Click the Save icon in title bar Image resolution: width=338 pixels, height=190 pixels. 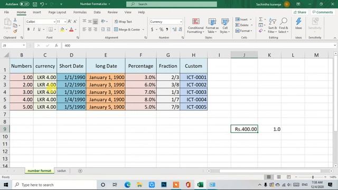coord(35,4)
